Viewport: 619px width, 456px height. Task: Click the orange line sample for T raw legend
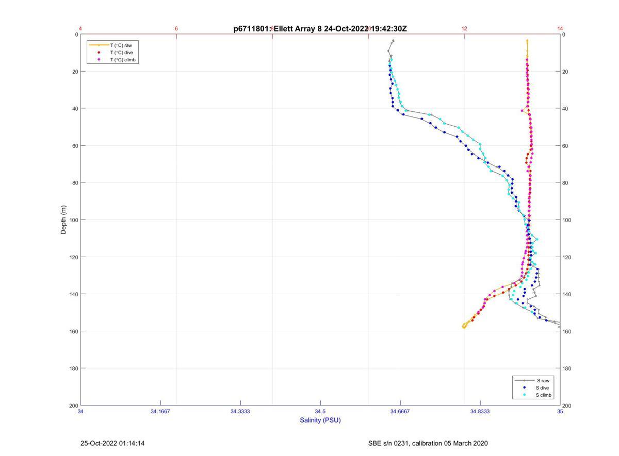99,45
